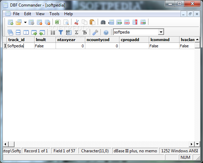Click the columns list icon
This screenshot has width=203, height=163.
[x=53, y=32]
